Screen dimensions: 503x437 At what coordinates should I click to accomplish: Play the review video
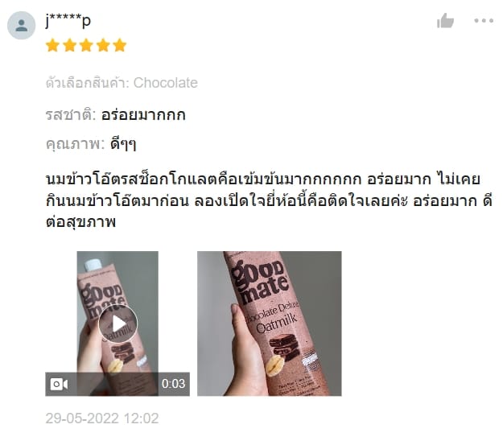(x=118, y=324)
